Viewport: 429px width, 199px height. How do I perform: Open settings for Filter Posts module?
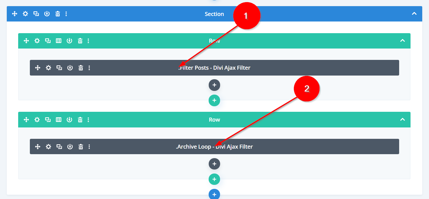point(48,68)
